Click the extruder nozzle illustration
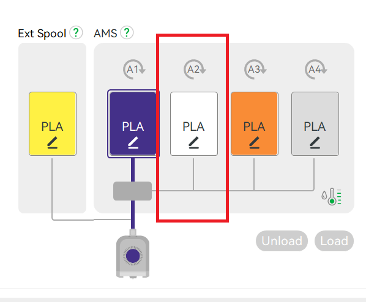Screen dimensions: 366x302 tap(133, 254)
